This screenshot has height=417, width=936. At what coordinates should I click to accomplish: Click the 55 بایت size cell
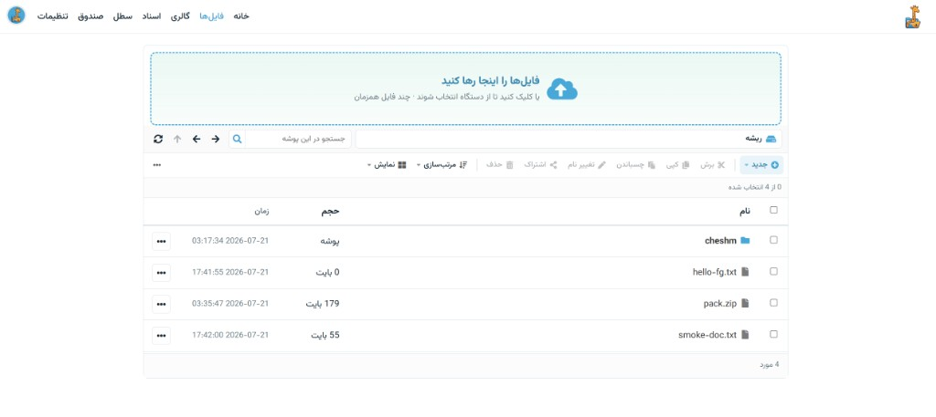point(325,336)
